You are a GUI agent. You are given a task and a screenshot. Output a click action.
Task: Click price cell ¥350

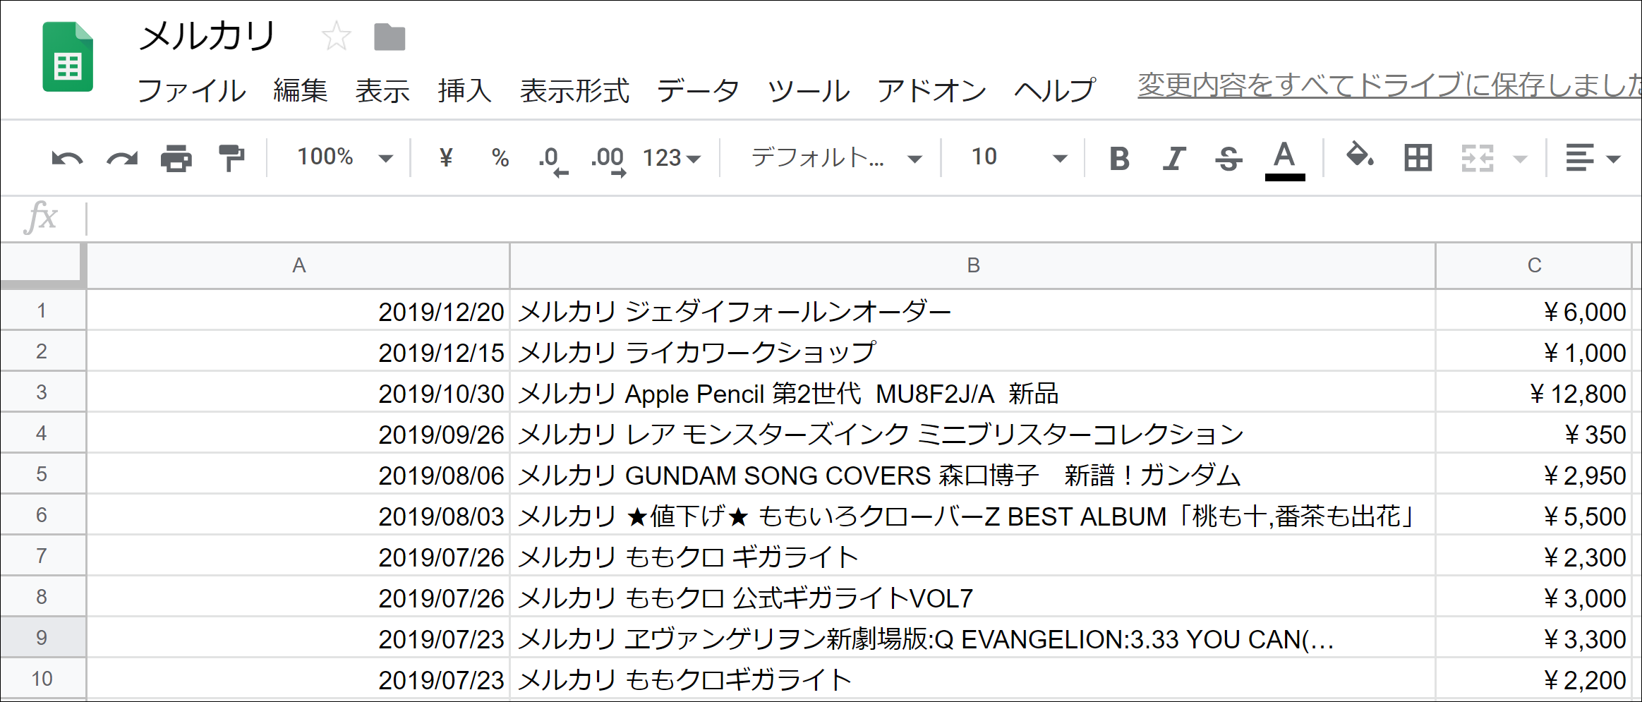coord(1534,434)
